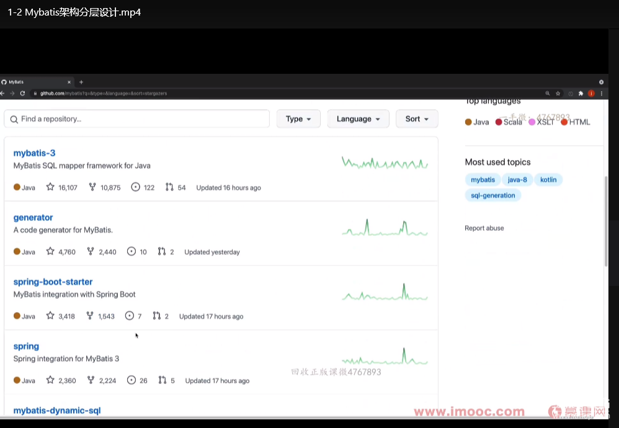Open the extensions puzzle icon
619x428 pixels.
pyautogui.click(x=581, y=94)
